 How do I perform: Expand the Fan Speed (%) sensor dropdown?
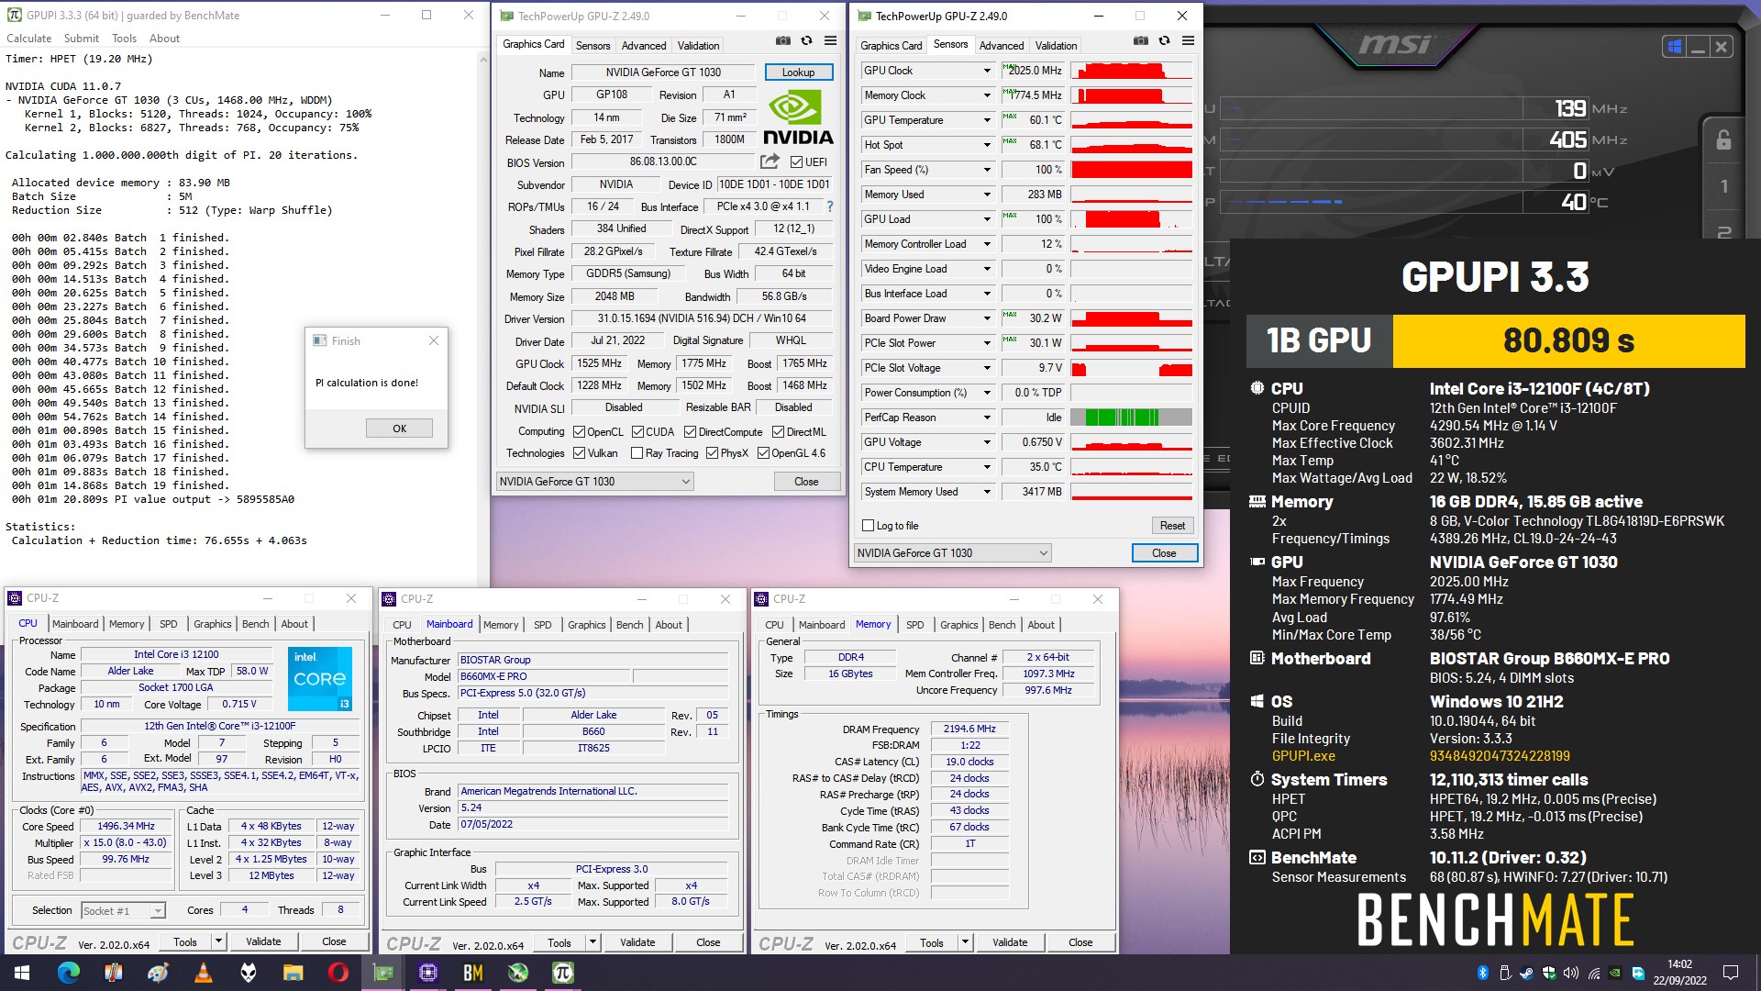coord(987,170)
